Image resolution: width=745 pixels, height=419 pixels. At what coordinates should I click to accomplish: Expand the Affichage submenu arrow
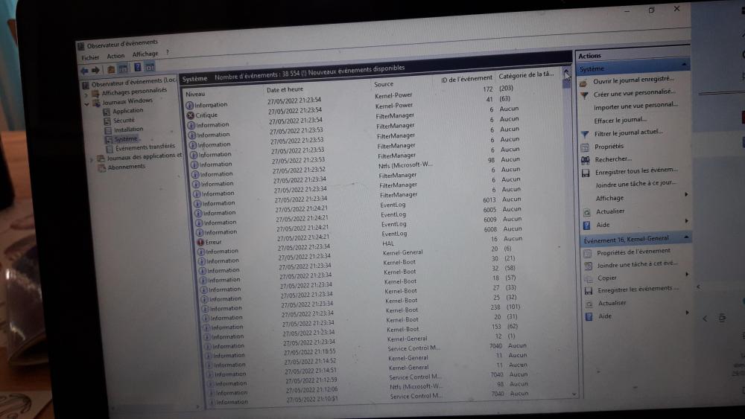click(x=686, y=194)
